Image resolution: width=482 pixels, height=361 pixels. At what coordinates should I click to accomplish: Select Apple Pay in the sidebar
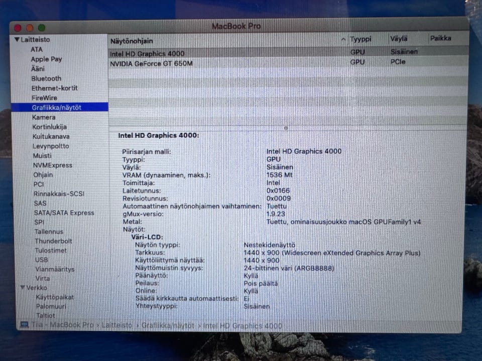click(x=46, y=59)
